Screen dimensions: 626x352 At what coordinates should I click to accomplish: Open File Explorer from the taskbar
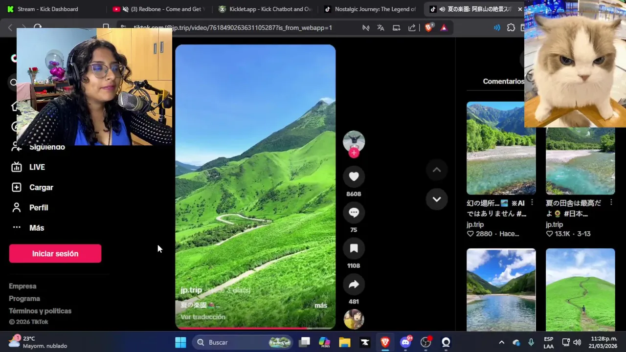tap(345, 342)
